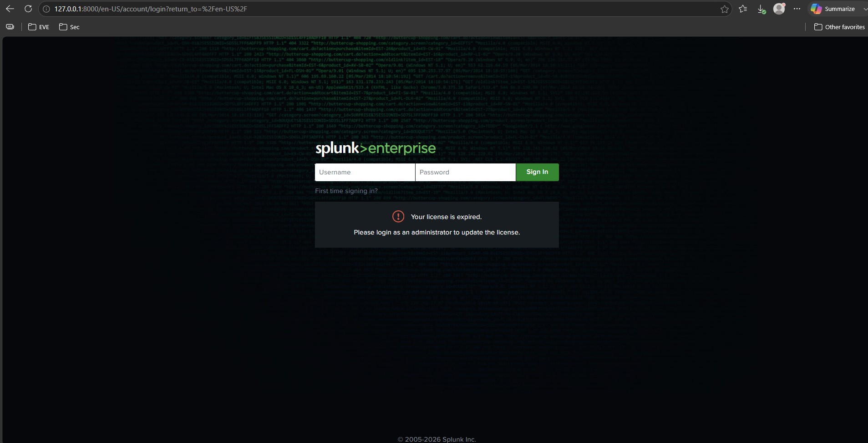Open the browser profile avatar
868x443 pixels.
pyautogui.click(x=779, y=9)
